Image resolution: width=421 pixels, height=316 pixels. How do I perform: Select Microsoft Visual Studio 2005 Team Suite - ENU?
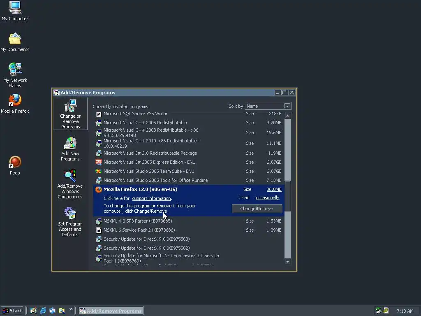point(189,171)
